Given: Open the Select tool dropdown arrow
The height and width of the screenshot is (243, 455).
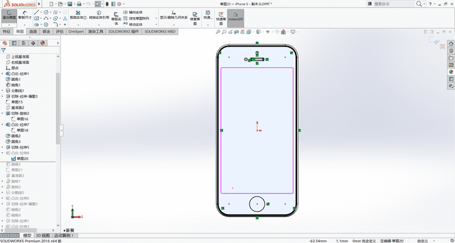Looking at the screenshot, I should (x=102, y=4).
